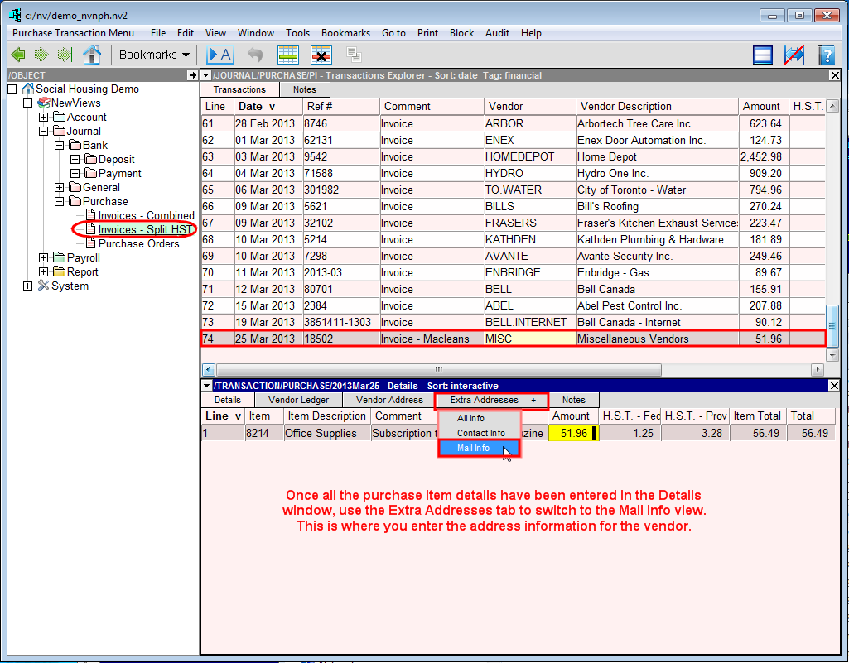Collapse the Journal tree folder
Screen dimensions: 849x663
44,131
